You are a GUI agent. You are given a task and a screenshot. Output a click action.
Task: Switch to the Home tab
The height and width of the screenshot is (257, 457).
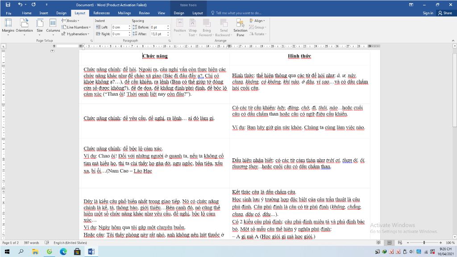26,13
